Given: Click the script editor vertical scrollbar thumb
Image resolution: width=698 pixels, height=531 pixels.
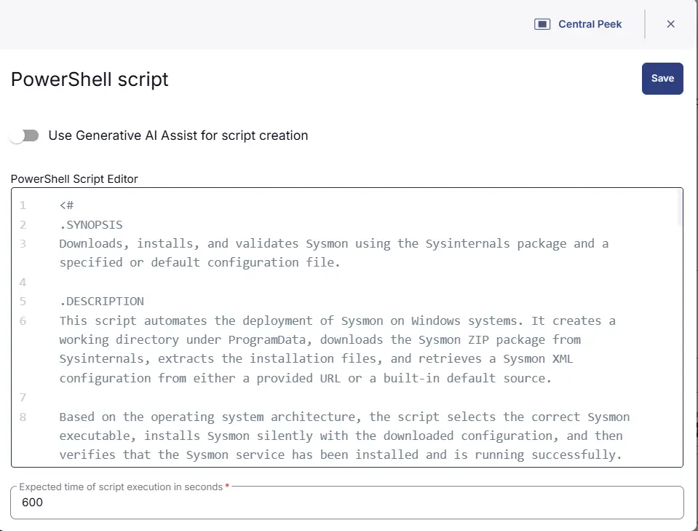Looking at the screenshot, I should 679,208.
